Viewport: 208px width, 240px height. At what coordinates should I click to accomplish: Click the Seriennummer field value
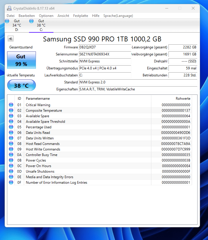[105, 54]
